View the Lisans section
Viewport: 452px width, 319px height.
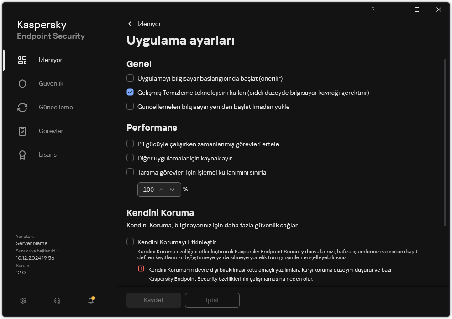47,154
